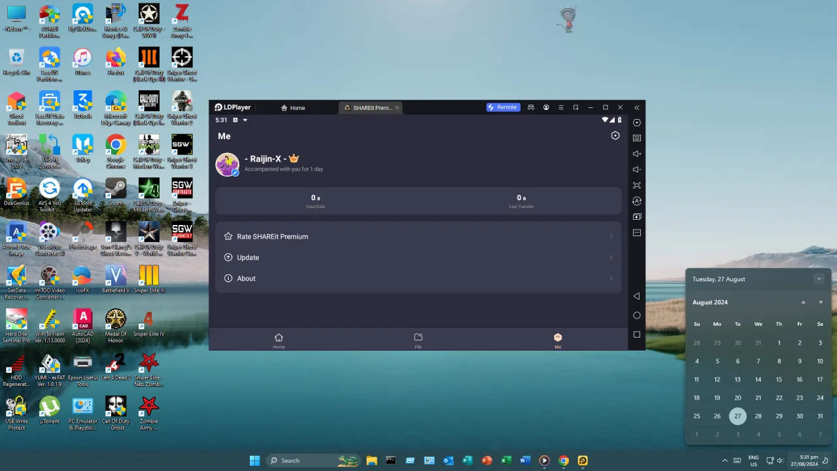The image size is (837, 471).
Task: Select Firefox desktop shortcut
Action: click(116, 63)
